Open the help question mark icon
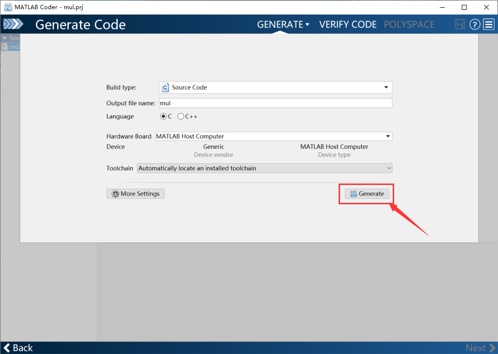This screenshot has width=498, height=354. 475,25
